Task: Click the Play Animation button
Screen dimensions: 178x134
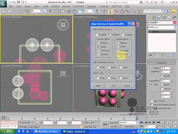Action: tap(150, 122)
